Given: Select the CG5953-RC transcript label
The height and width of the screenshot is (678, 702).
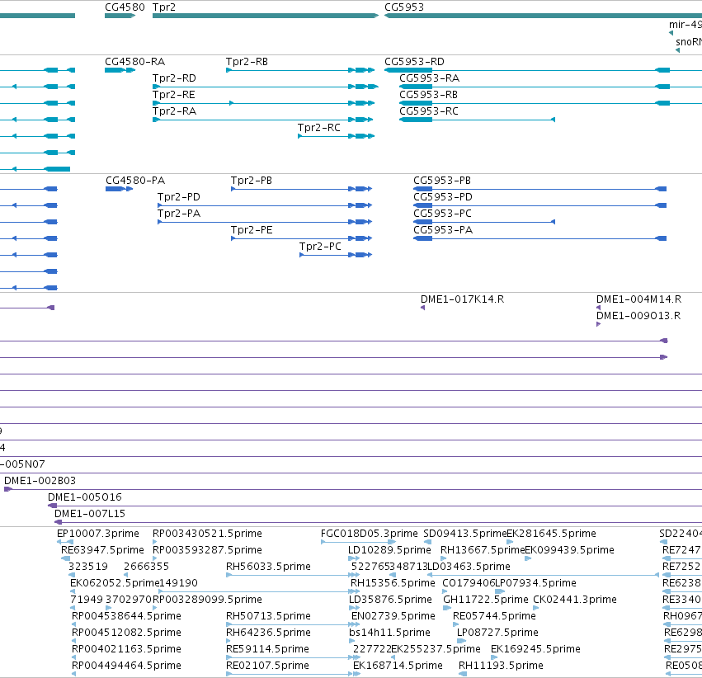Looking at the screenshot, I should (x=429, y=111).
